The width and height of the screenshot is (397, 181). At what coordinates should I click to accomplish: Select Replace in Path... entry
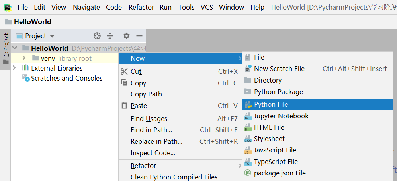tap(180, 141)
